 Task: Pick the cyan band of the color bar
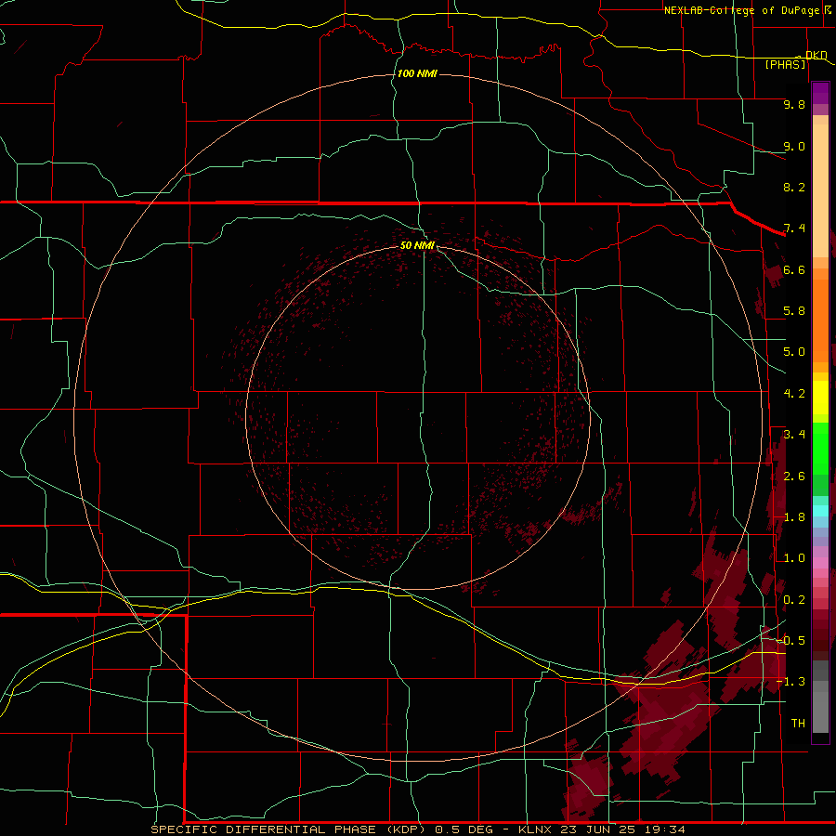pyautogui.click(x=820, y=511)
